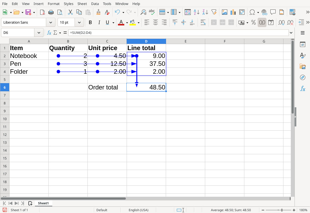Expand the formula bar
Screen dimensions: 310x213
point(291,33)
